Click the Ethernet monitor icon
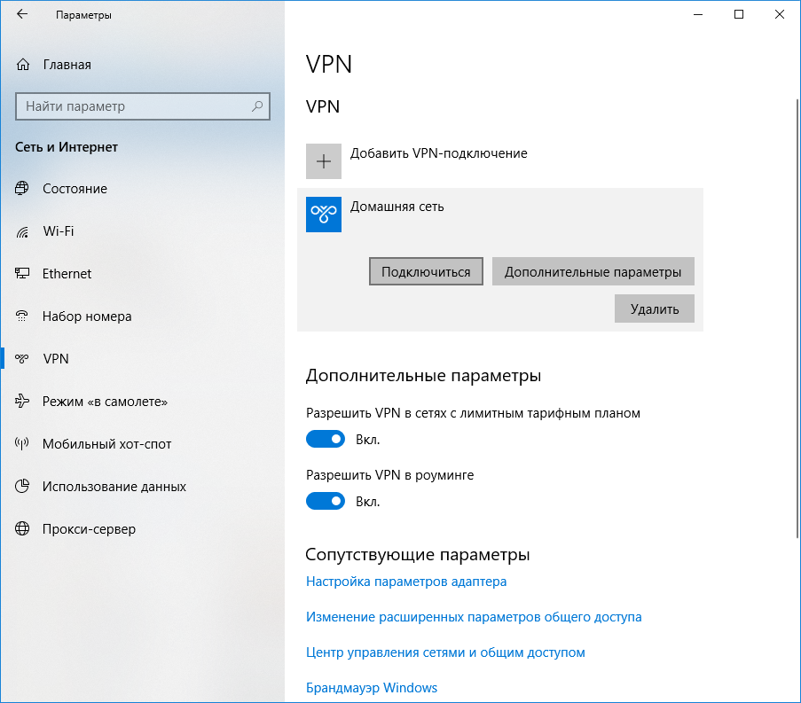801x703 pixels. (23, 274)
